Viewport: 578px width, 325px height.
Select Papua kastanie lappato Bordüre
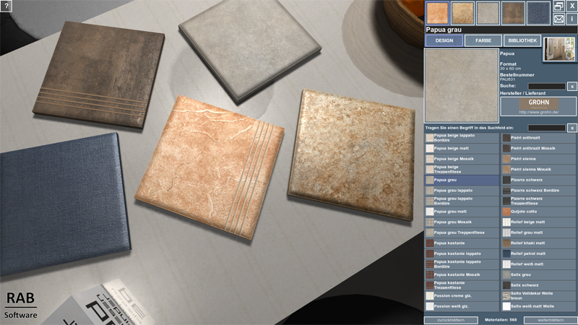(x=462, y=264)
